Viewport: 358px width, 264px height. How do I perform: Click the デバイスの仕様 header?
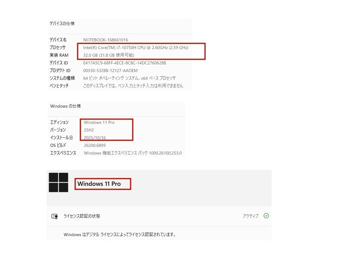pyautogui.click(x=62, y=24)
